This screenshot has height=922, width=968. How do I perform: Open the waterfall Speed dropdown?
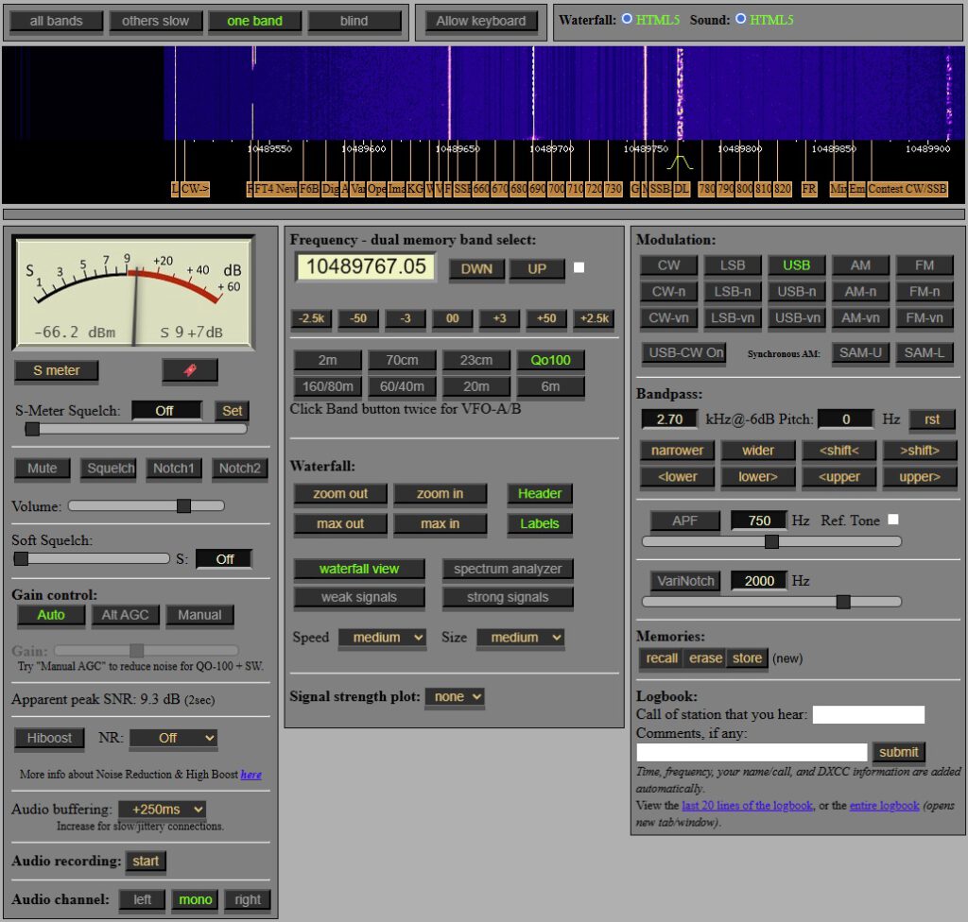(x=382, y=638)
